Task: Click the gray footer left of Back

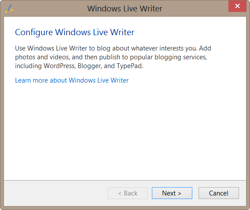Action: coord(56,193)
